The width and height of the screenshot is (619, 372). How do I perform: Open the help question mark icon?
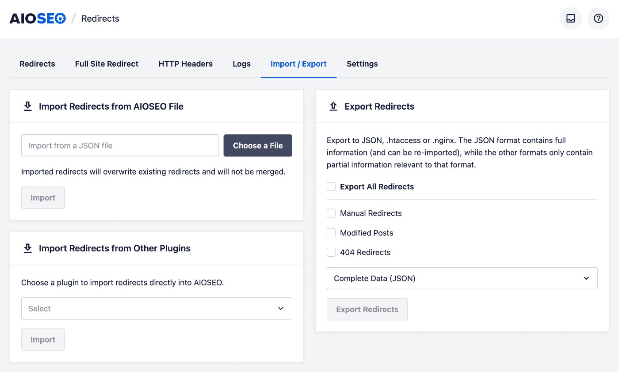click(598, 18)
